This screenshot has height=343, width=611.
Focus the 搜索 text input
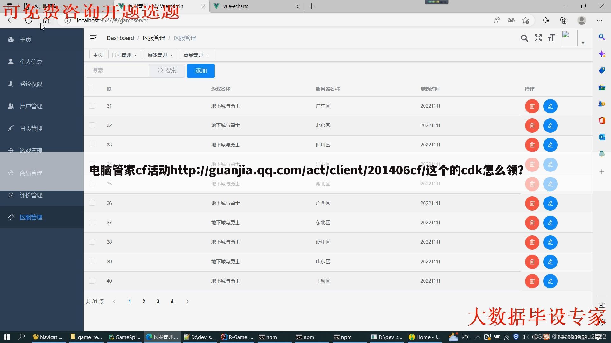(x=117, y=71)
